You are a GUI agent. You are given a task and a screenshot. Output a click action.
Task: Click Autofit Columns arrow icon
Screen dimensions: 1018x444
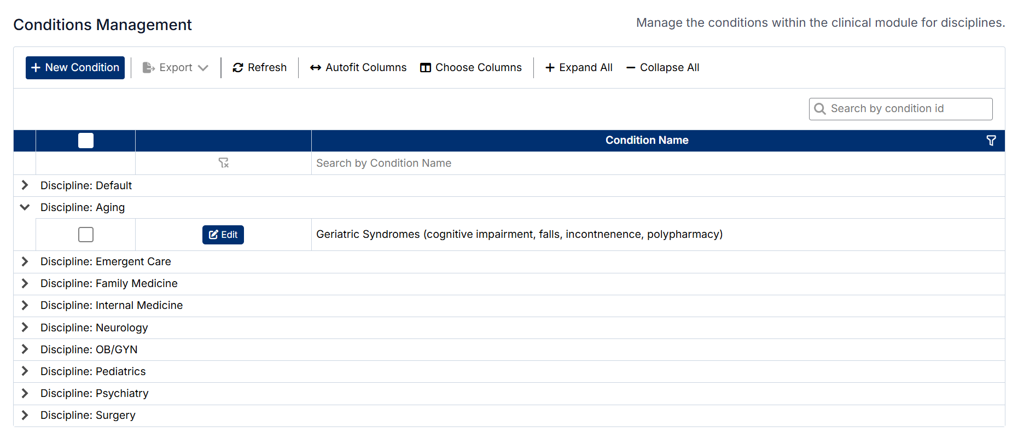(315, 68)
